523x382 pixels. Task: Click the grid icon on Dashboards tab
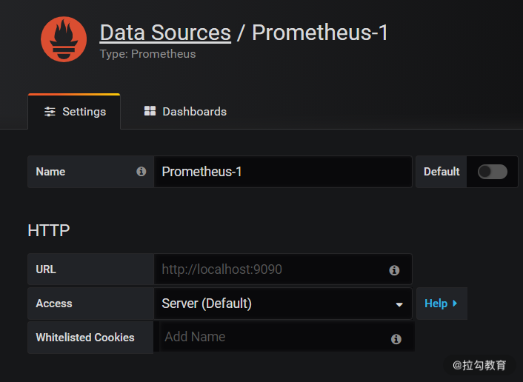150,111
